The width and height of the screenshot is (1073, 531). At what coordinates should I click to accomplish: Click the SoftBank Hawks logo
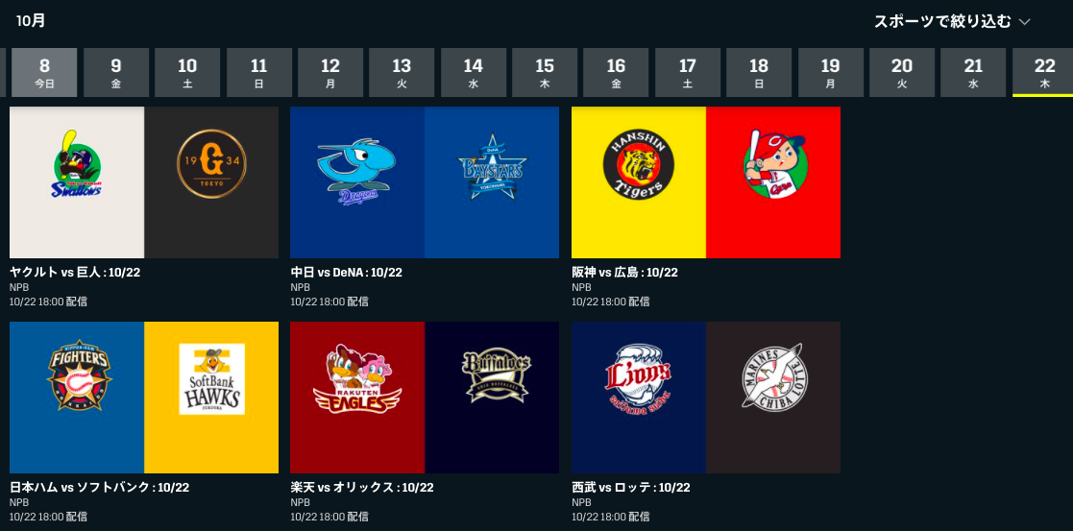[212, 379]
